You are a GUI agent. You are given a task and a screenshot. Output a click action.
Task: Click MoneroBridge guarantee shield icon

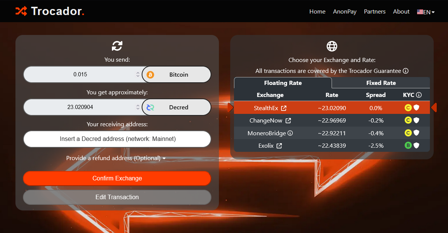[417, 133]
